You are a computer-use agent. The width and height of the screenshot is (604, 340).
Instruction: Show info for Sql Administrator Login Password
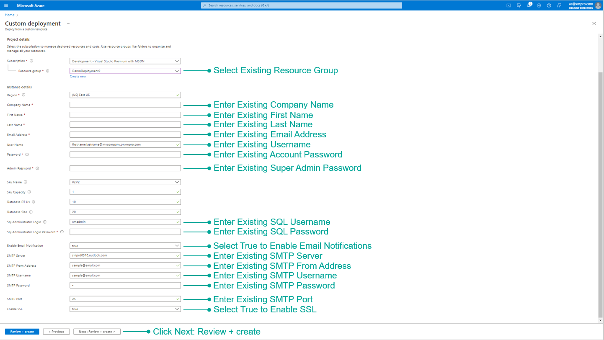(x=62, y=232)
